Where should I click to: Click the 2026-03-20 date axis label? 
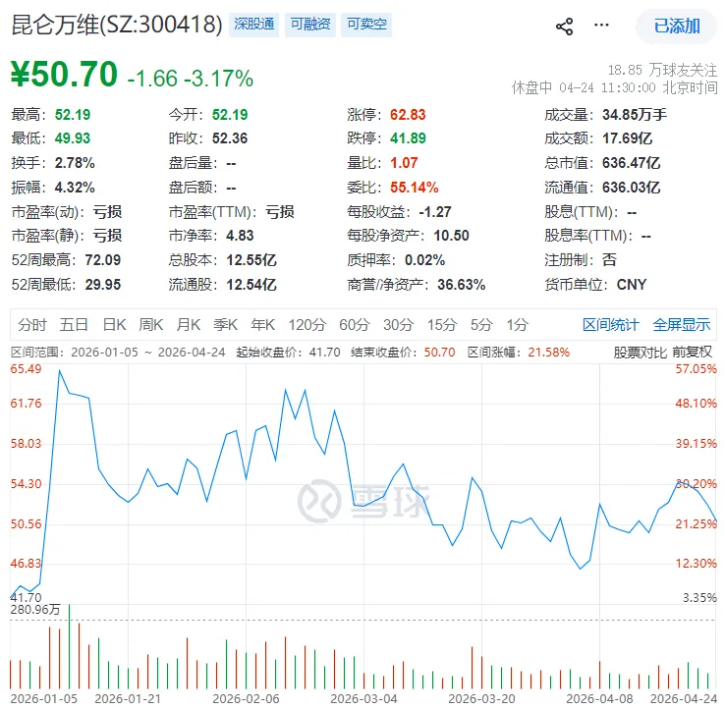pos(481,699)
